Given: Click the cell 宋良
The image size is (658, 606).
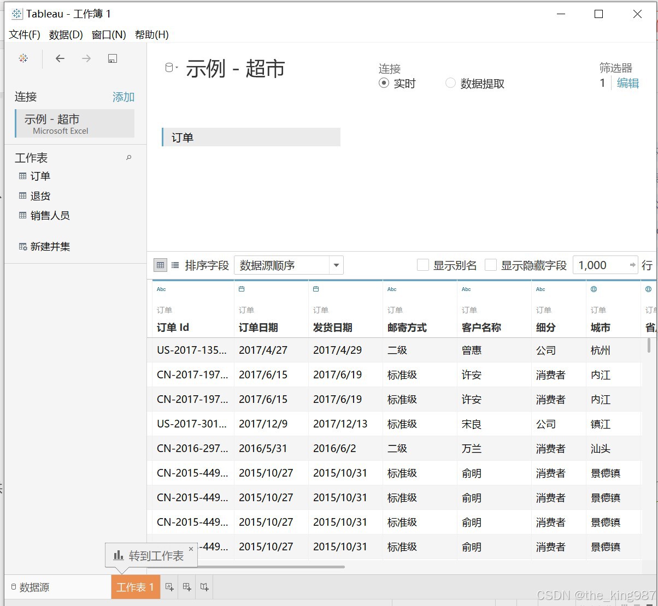Looking at the screenshot, I should (x=472, y=424).
